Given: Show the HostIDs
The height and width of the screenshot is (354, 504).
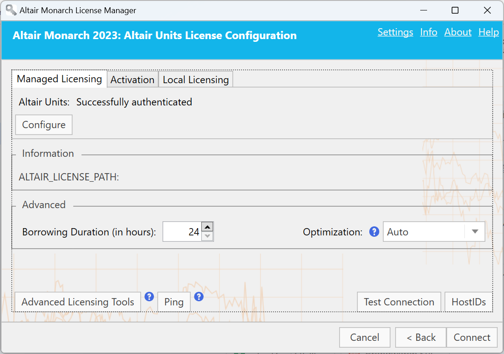Looking at the screenshot, I should 468,302.
